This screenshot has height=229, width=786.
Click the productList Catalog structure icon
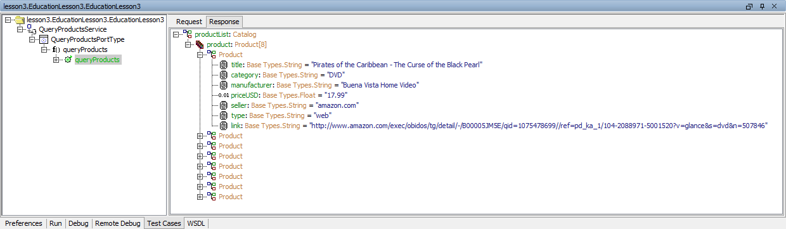[x=188, y=34]
